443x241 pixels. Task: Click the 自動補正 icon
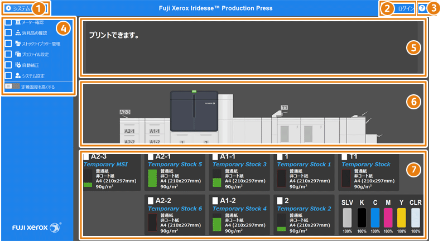18,65
